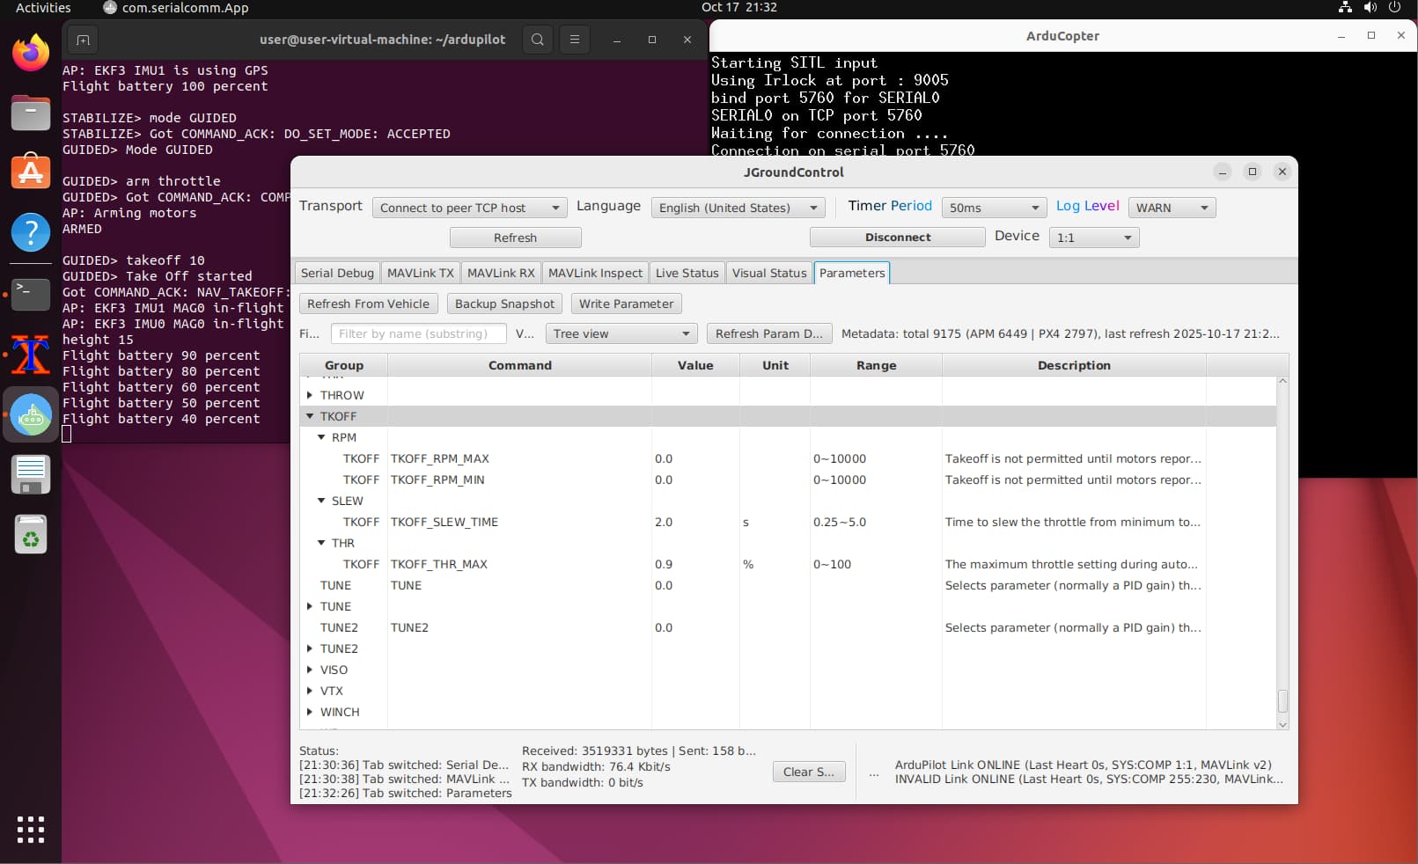Image resolution: width=1418 pixels, height=864 pixels.
Task: Expand the THROW parameter group
Action: [x=310, y=395]
